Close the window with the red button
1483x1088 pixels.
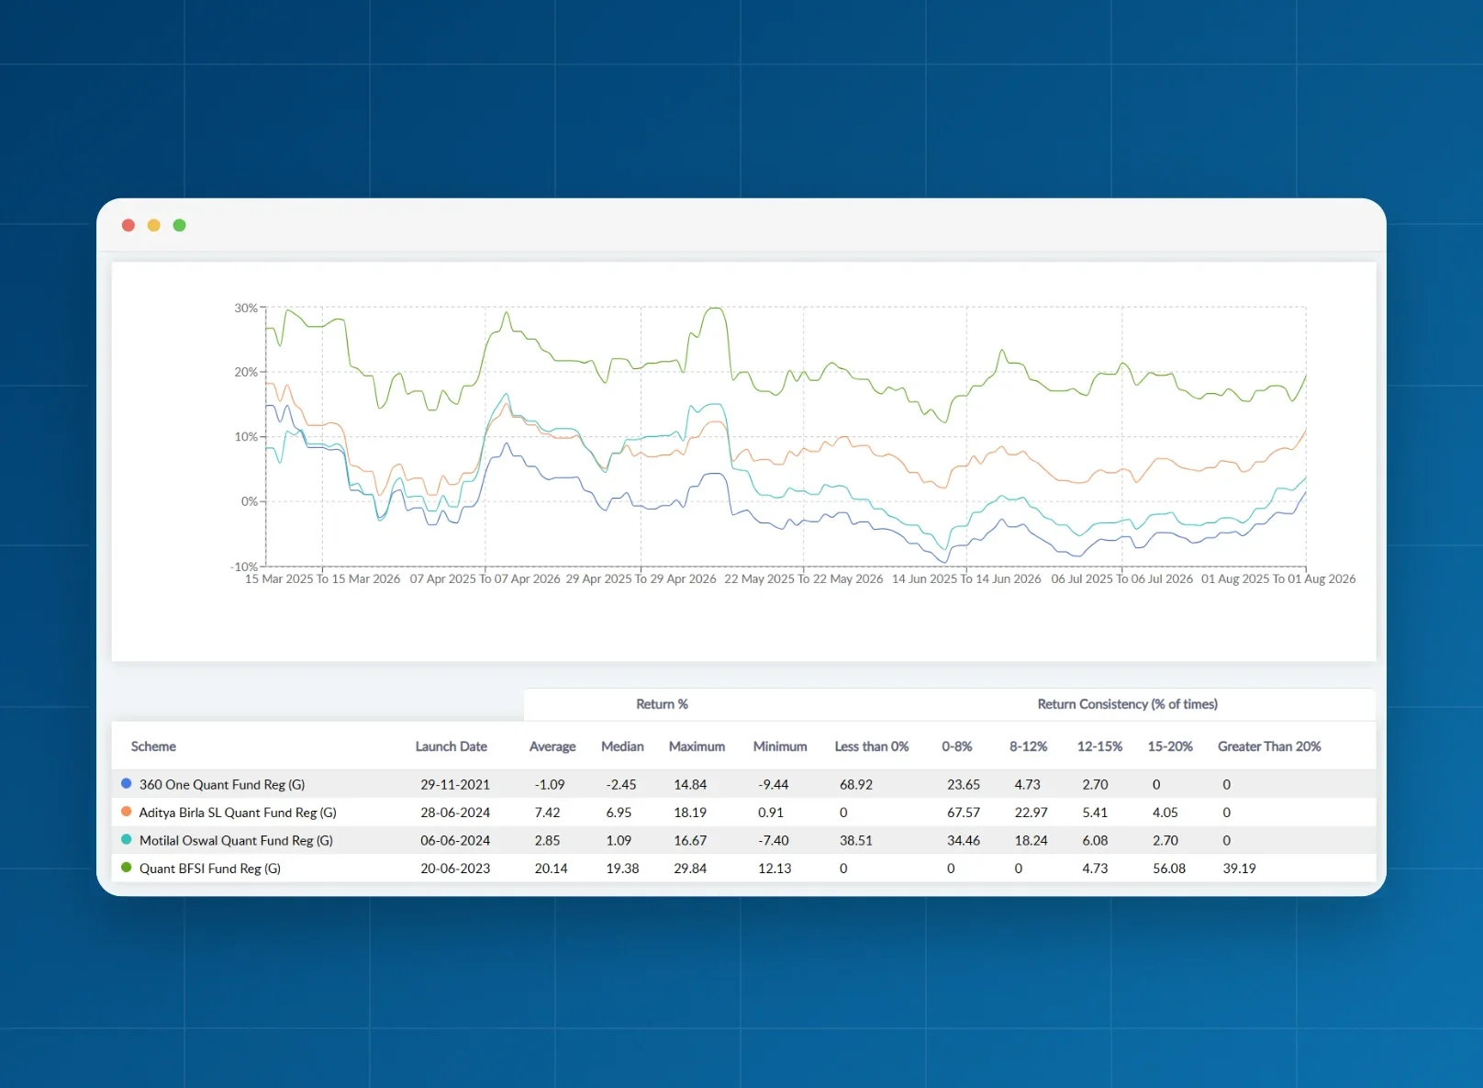[x=128, y=225]
